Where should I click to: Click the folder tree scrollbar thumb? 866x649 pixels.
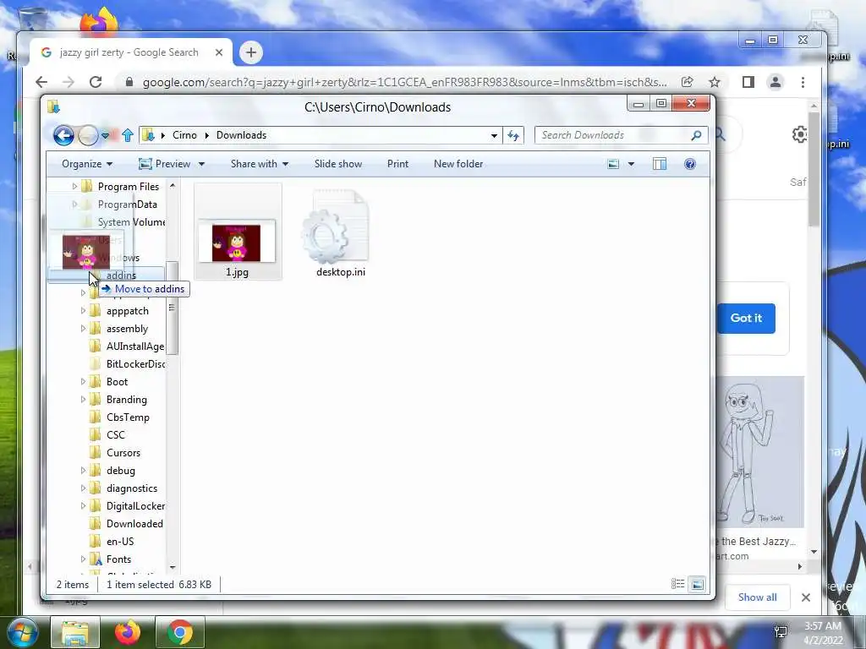173,308
